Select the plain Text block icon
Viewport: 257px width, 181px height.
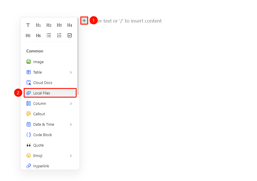(28, 25)
